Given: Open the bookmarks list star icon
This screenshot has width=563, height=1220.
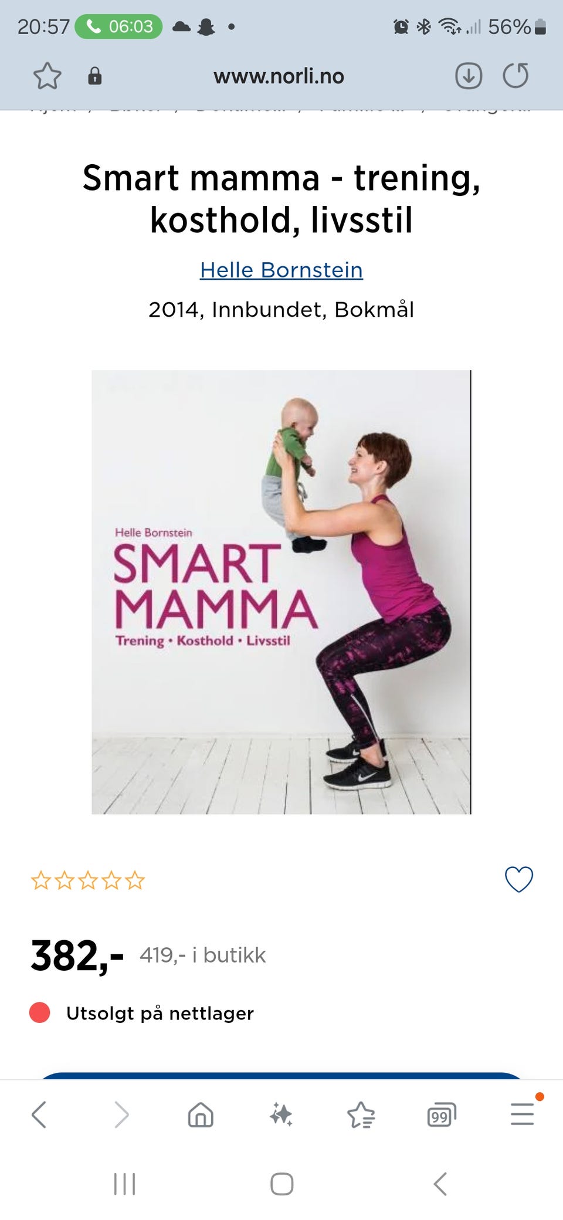Looking at the screenshot, I should (x=361, y=1114).
